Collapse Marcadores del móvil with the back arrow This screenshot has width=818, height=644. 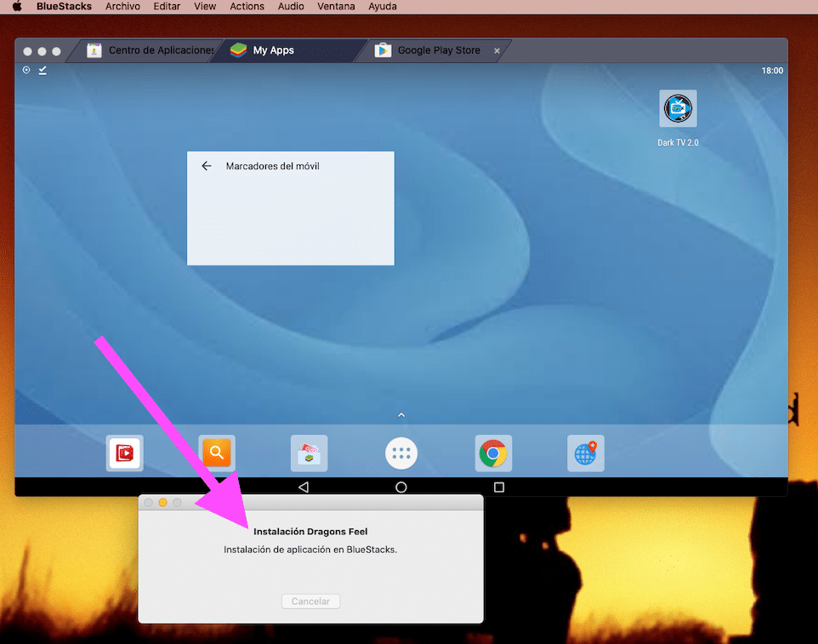(206, 166)
